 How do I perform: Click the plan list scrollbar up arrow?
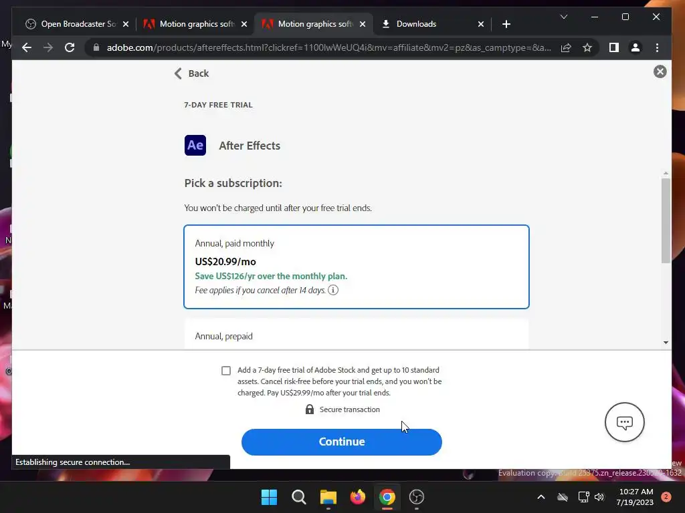tap(666, 174)
